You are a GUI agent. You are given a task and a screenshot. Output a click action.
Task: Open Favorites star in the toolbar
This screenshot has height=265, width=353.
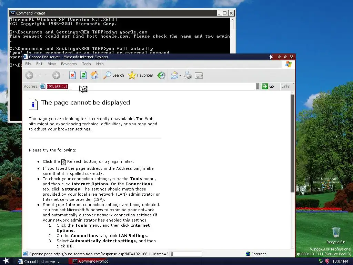(140, 75)
